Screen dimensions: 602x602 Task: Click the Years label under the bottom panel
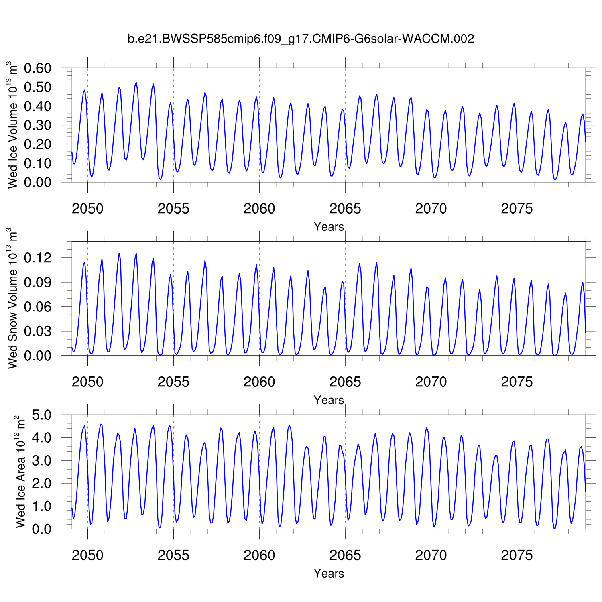tap(329, 574)
